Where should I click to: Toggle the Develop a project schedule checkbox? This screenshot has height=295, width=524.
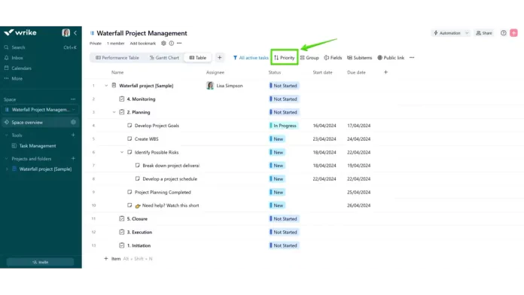click(137, 179)
